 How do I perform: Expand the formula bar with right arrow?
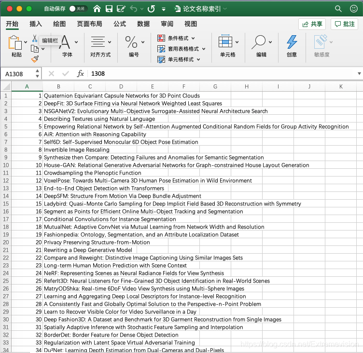pos(359,74)
